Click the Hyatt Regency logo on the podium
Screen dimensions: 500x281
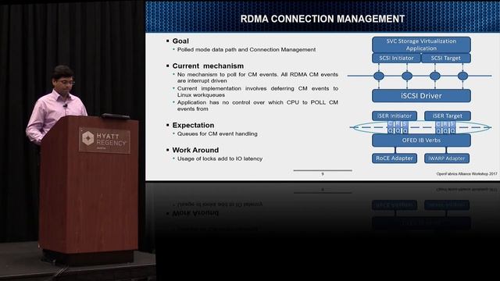click(105, 140)
